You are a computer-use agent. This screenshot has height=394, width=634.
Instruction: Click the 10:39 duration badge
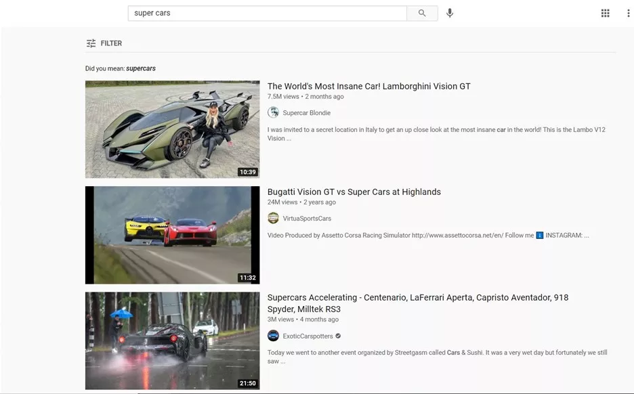pos(247,172)
